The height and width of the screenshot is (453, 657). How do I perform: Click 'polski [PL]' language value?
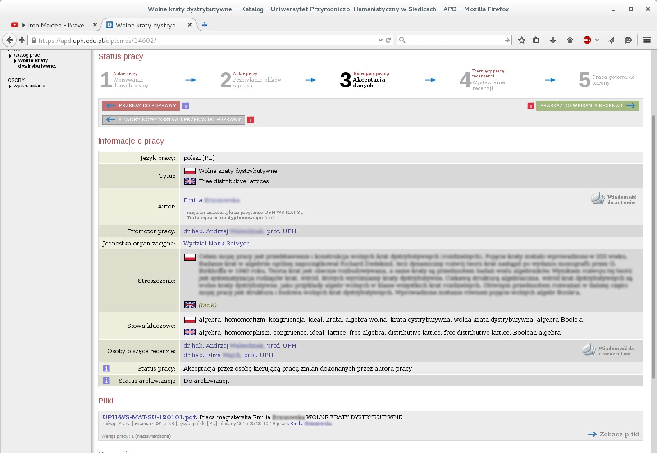(199, 158)
